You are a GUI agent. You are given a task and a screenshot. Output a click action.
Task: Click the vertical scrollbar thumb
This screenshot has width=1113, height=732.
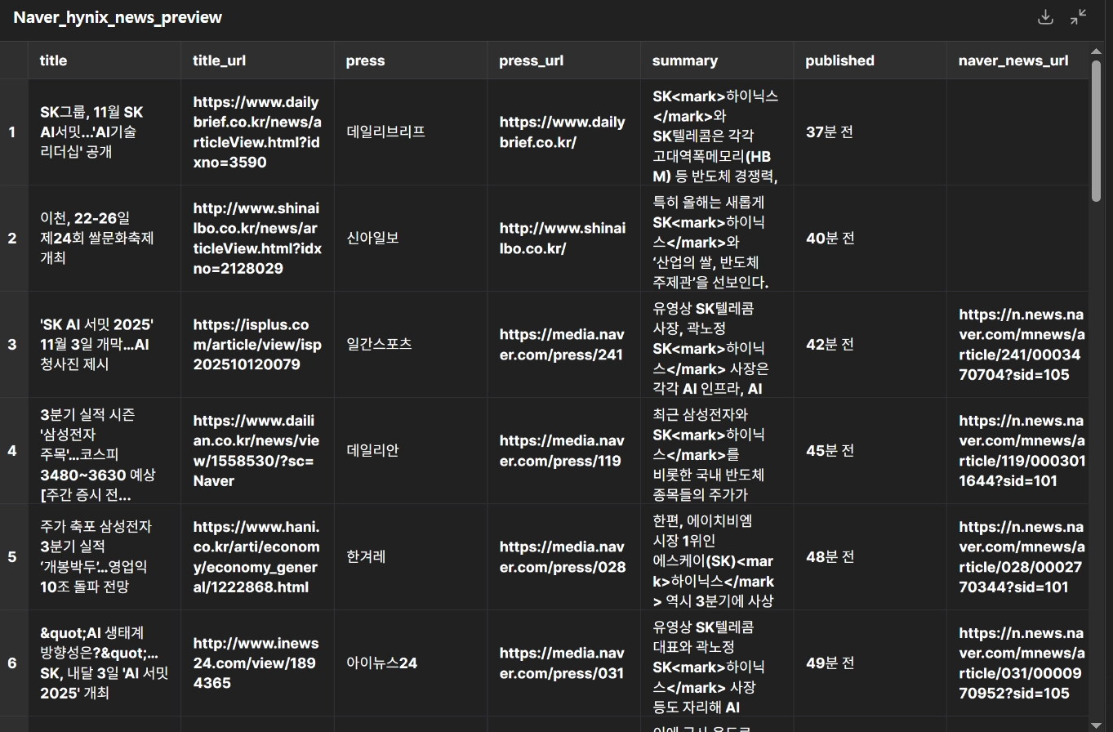[1096, 131]
